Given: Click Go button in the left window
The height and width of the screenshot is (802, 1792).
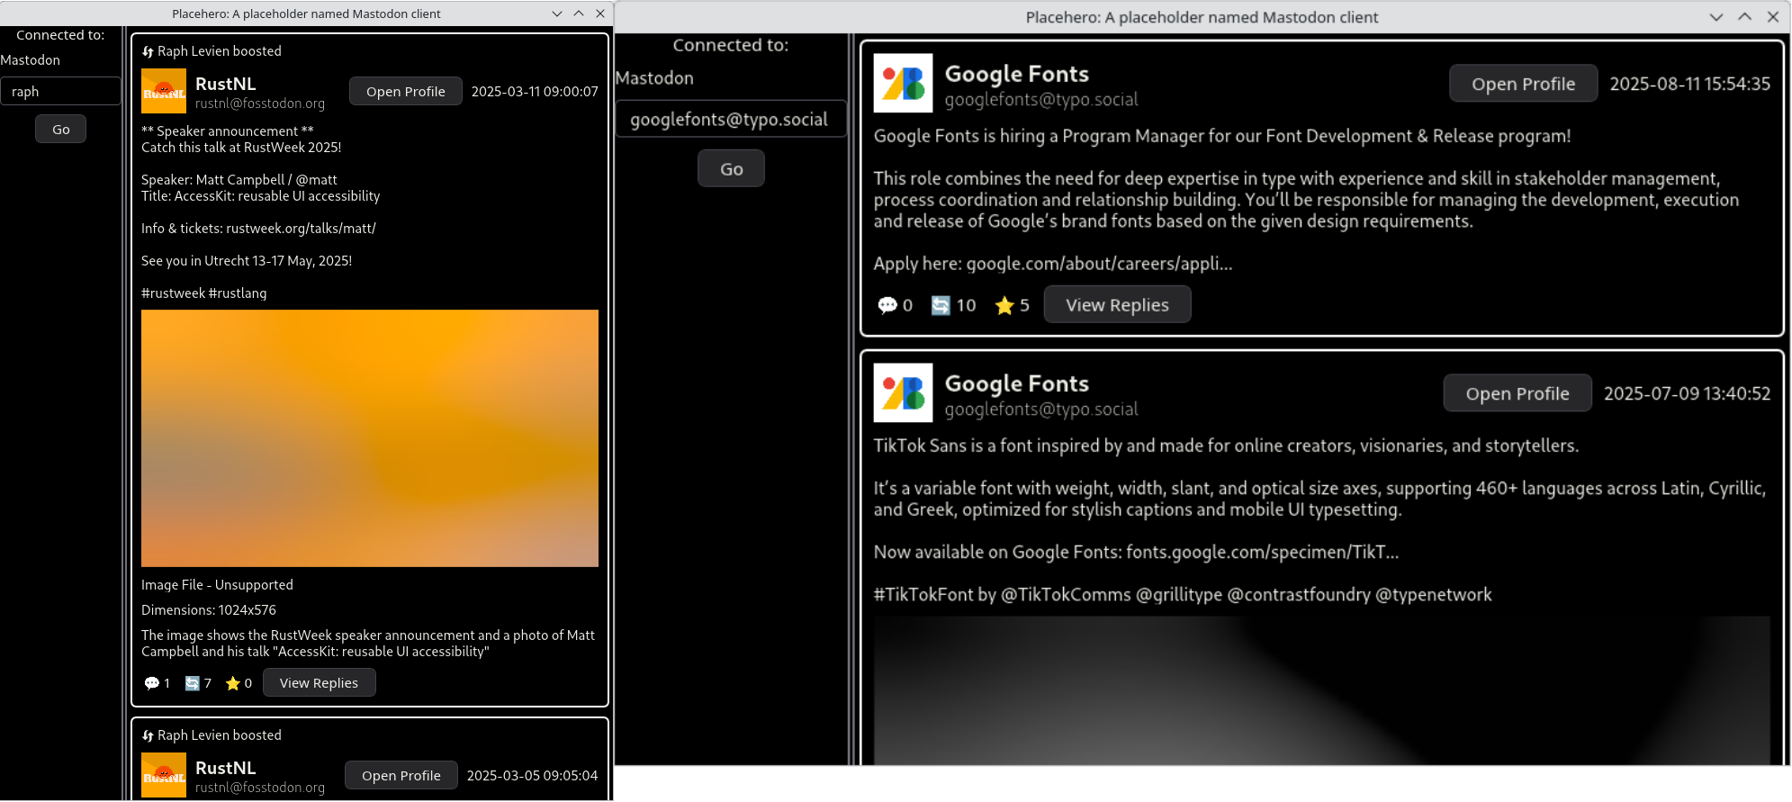Looking at the screenshot, I should point(61,129).
